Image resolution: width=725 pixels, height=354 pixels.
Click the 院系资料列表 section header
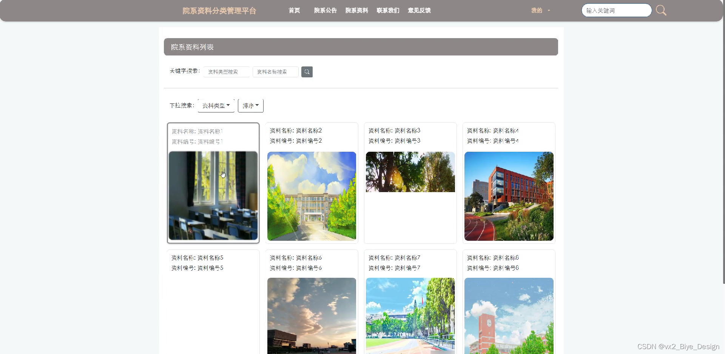[361, 47]
